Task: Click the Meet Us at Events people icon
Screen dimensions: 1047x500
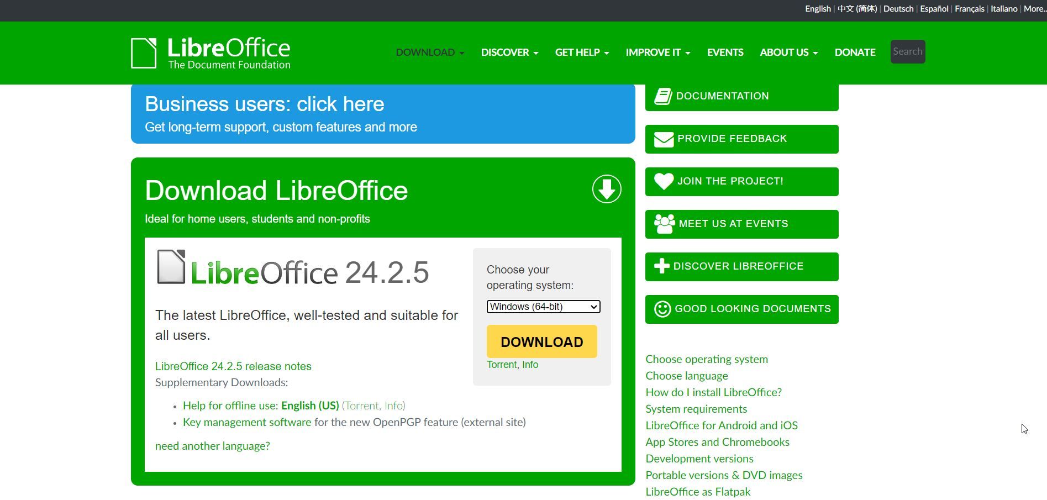Action: pyautogui.click(x=665, y=224)
